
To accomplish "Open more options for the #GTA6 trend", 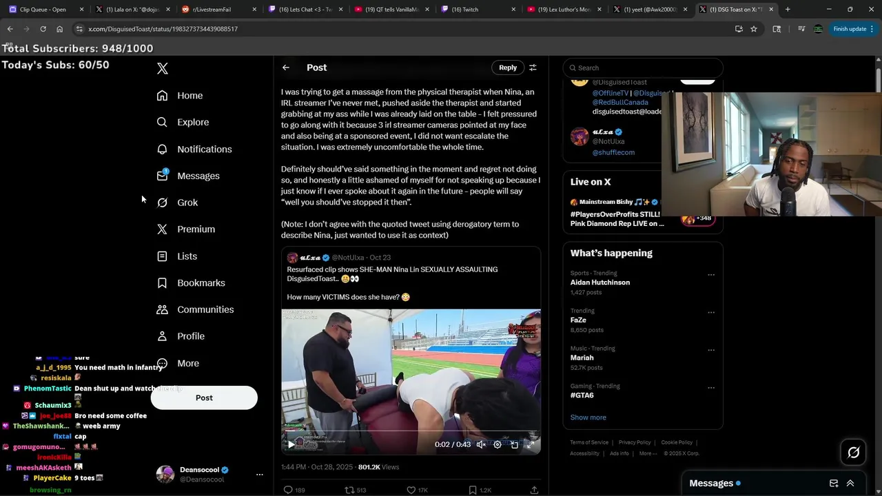I will coord(711,387).
